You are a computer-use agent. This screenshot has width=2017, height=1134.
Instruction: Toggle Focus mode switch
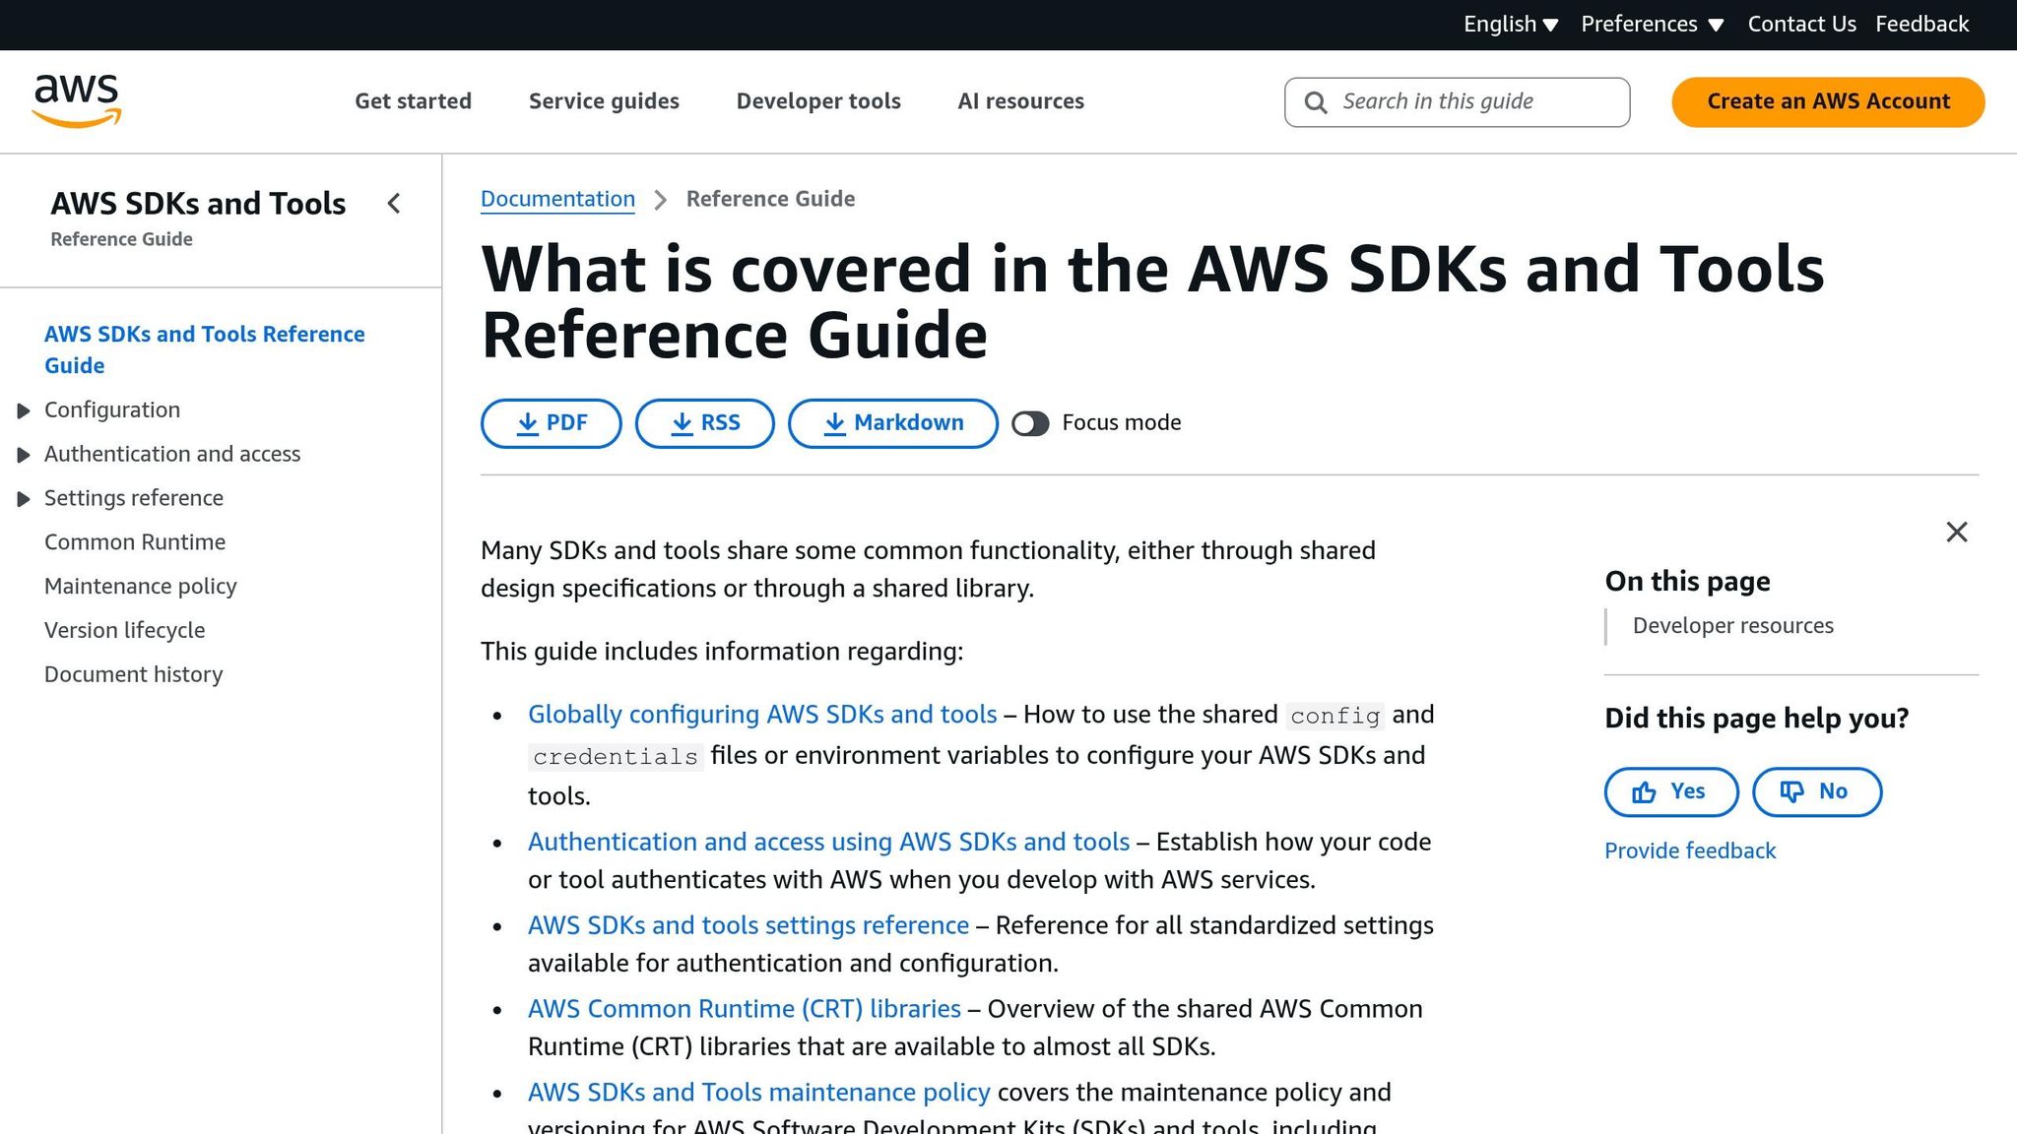coord(1030,423)
